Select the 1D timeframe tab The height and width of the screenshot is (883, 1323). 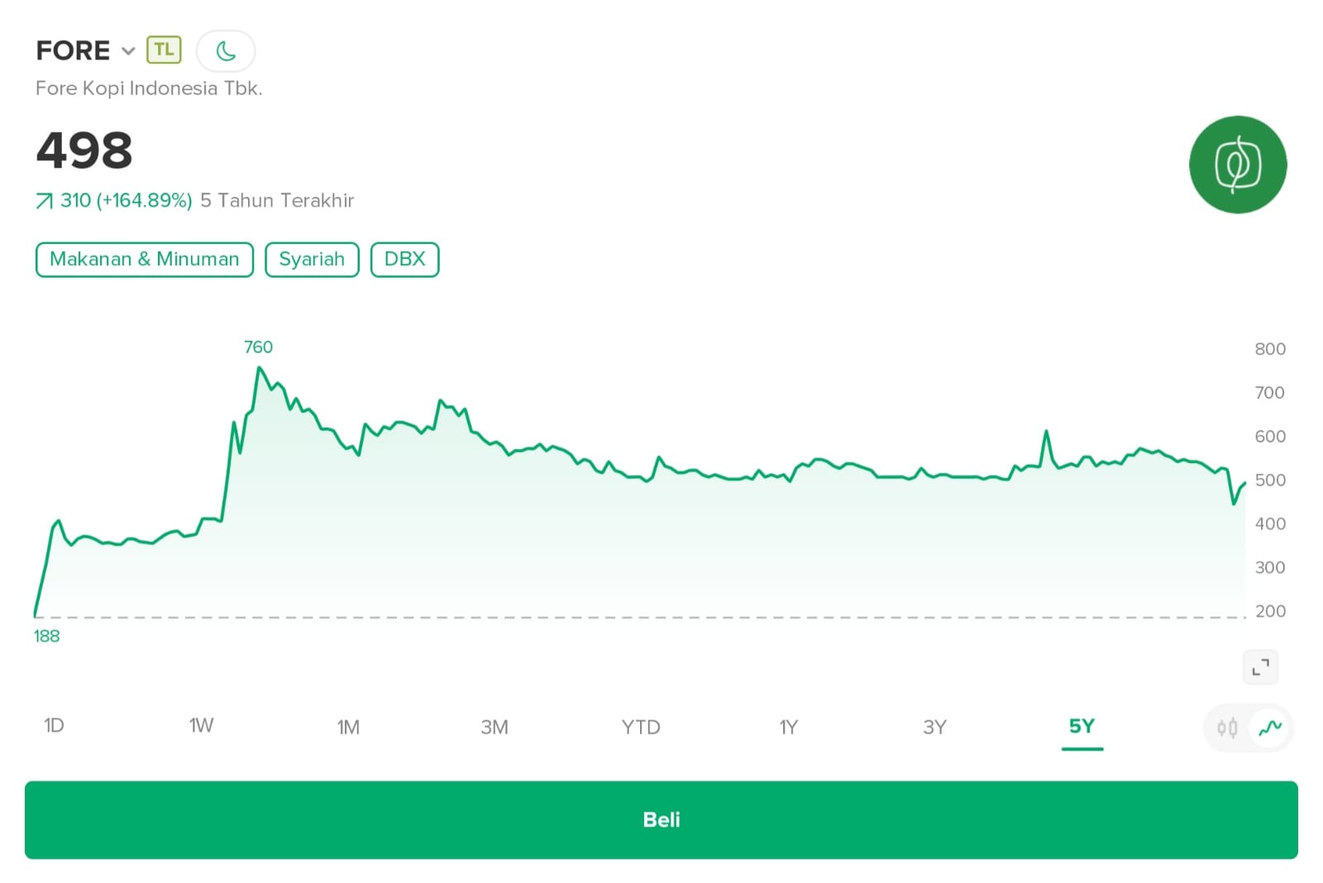pyautogui.click(x=54, y=726)
